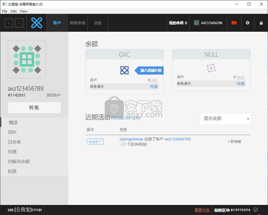
Task: Click the AXZ123456789 account identicon in header
Action: [x=197, y=23]
